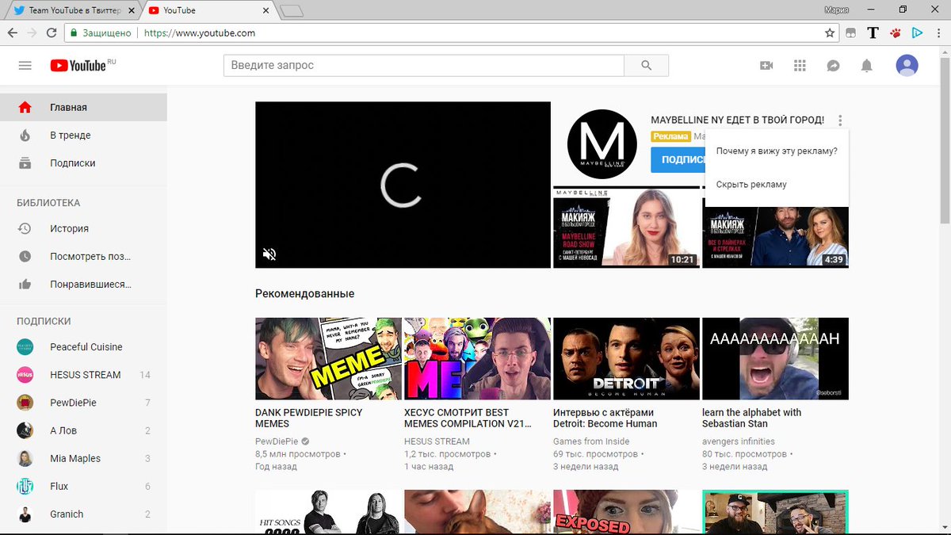951x535 pixels.
Task: Open the YouTube apps grid icon
Action: pos(800,66)
